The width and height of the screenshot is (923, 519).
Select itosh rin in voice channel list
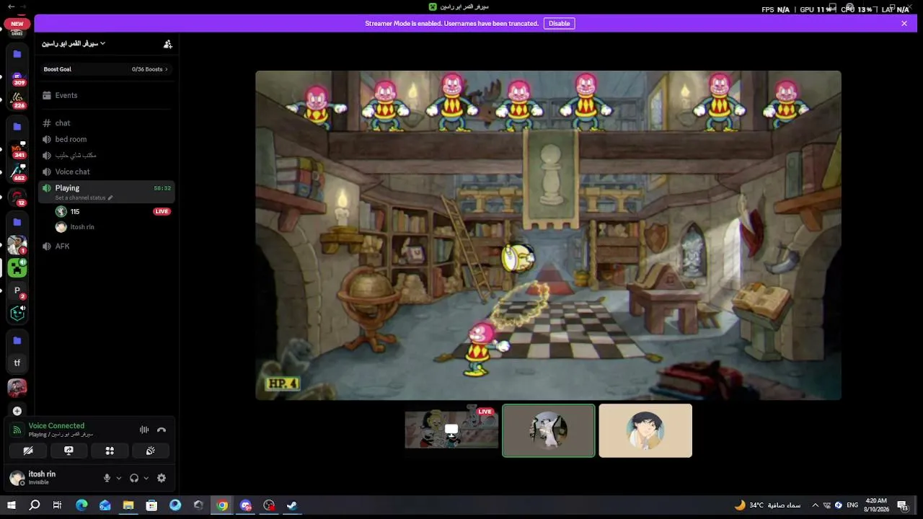point(112,227)
